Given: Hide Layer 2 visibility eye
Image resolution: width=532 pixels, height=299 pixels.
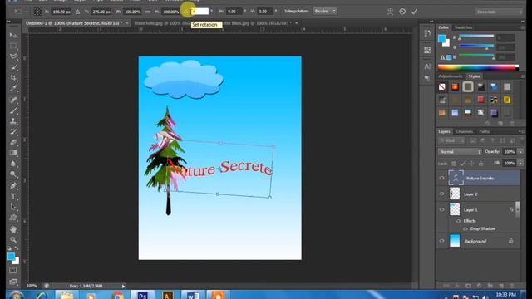Looking at the screenshot, I should click(441, 194).
